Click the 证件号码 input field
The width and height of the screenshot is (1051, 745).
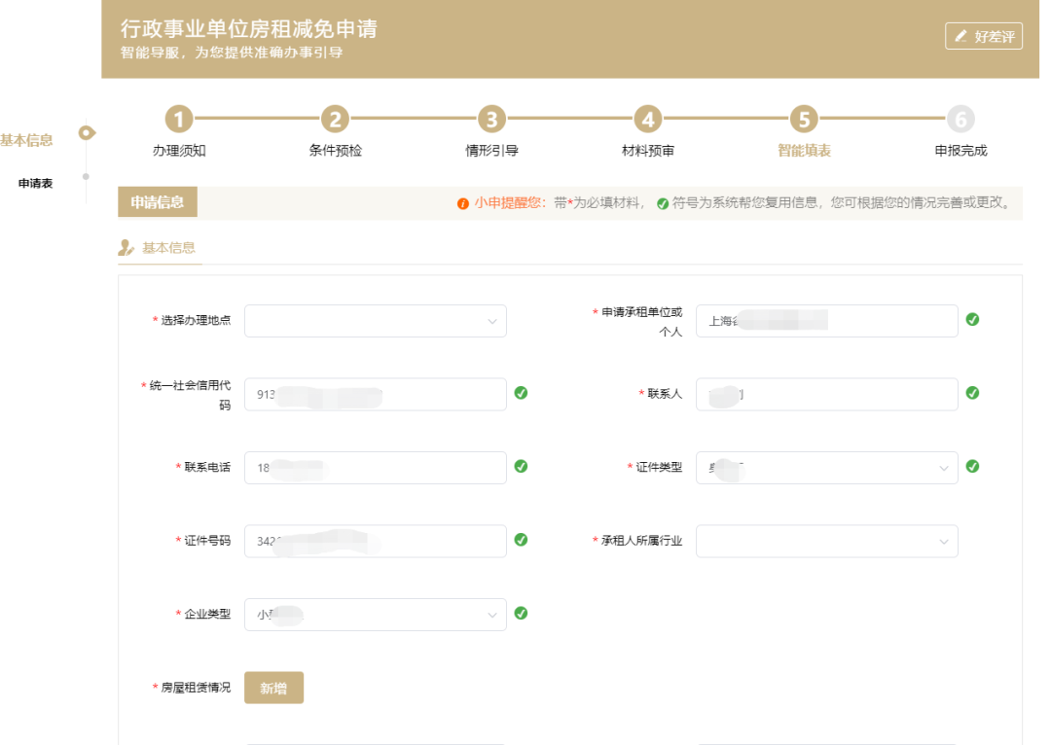pos(375,542)
